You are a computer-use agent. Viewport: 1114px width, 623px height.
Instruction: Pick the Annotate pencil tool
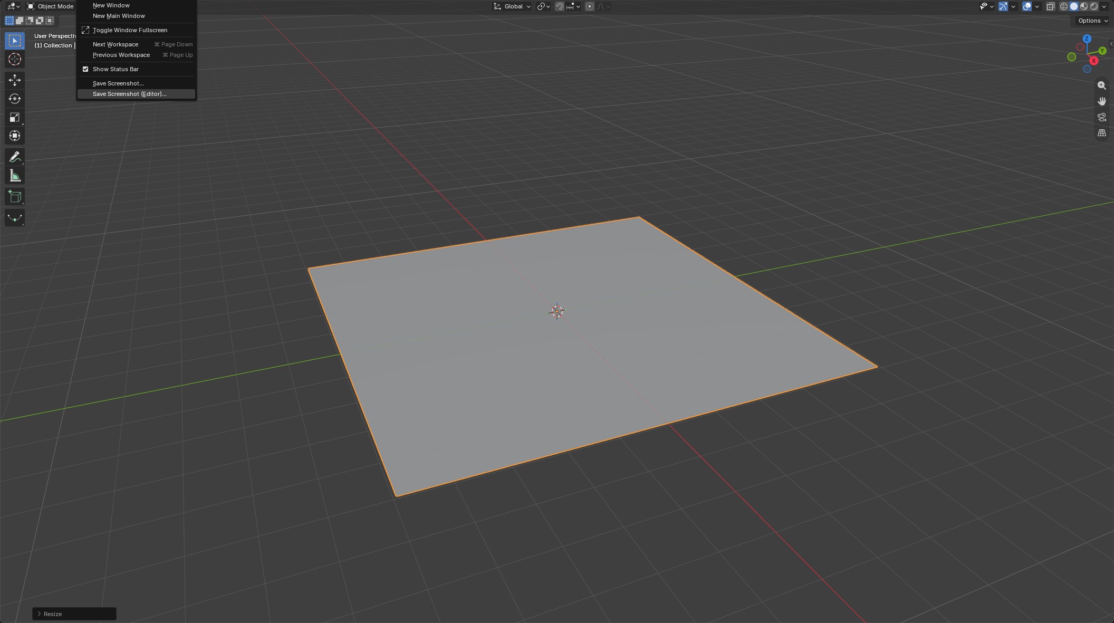click(15, 157)
